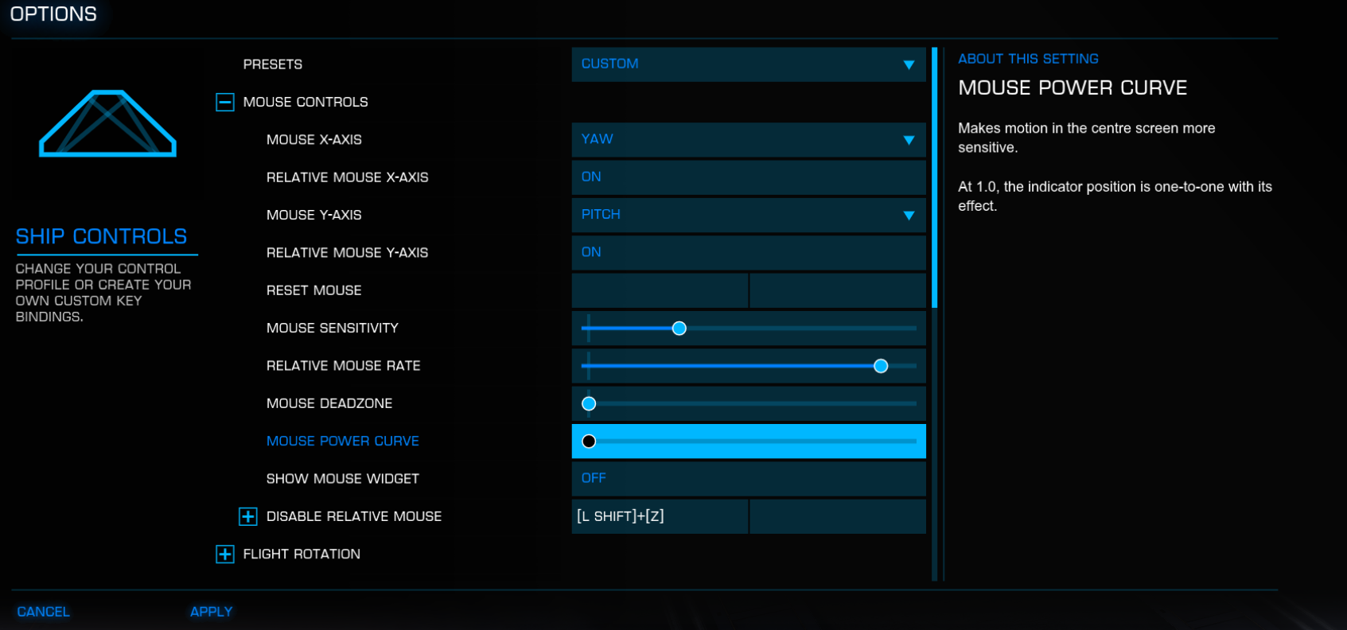Open the Presets dropdown showing Custom
The height and width of the screenshot is (630, 1347).
point(748,64)
